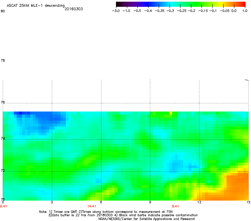
Task: Click the longitude 15 axis label
Action: tap(248, 202)
